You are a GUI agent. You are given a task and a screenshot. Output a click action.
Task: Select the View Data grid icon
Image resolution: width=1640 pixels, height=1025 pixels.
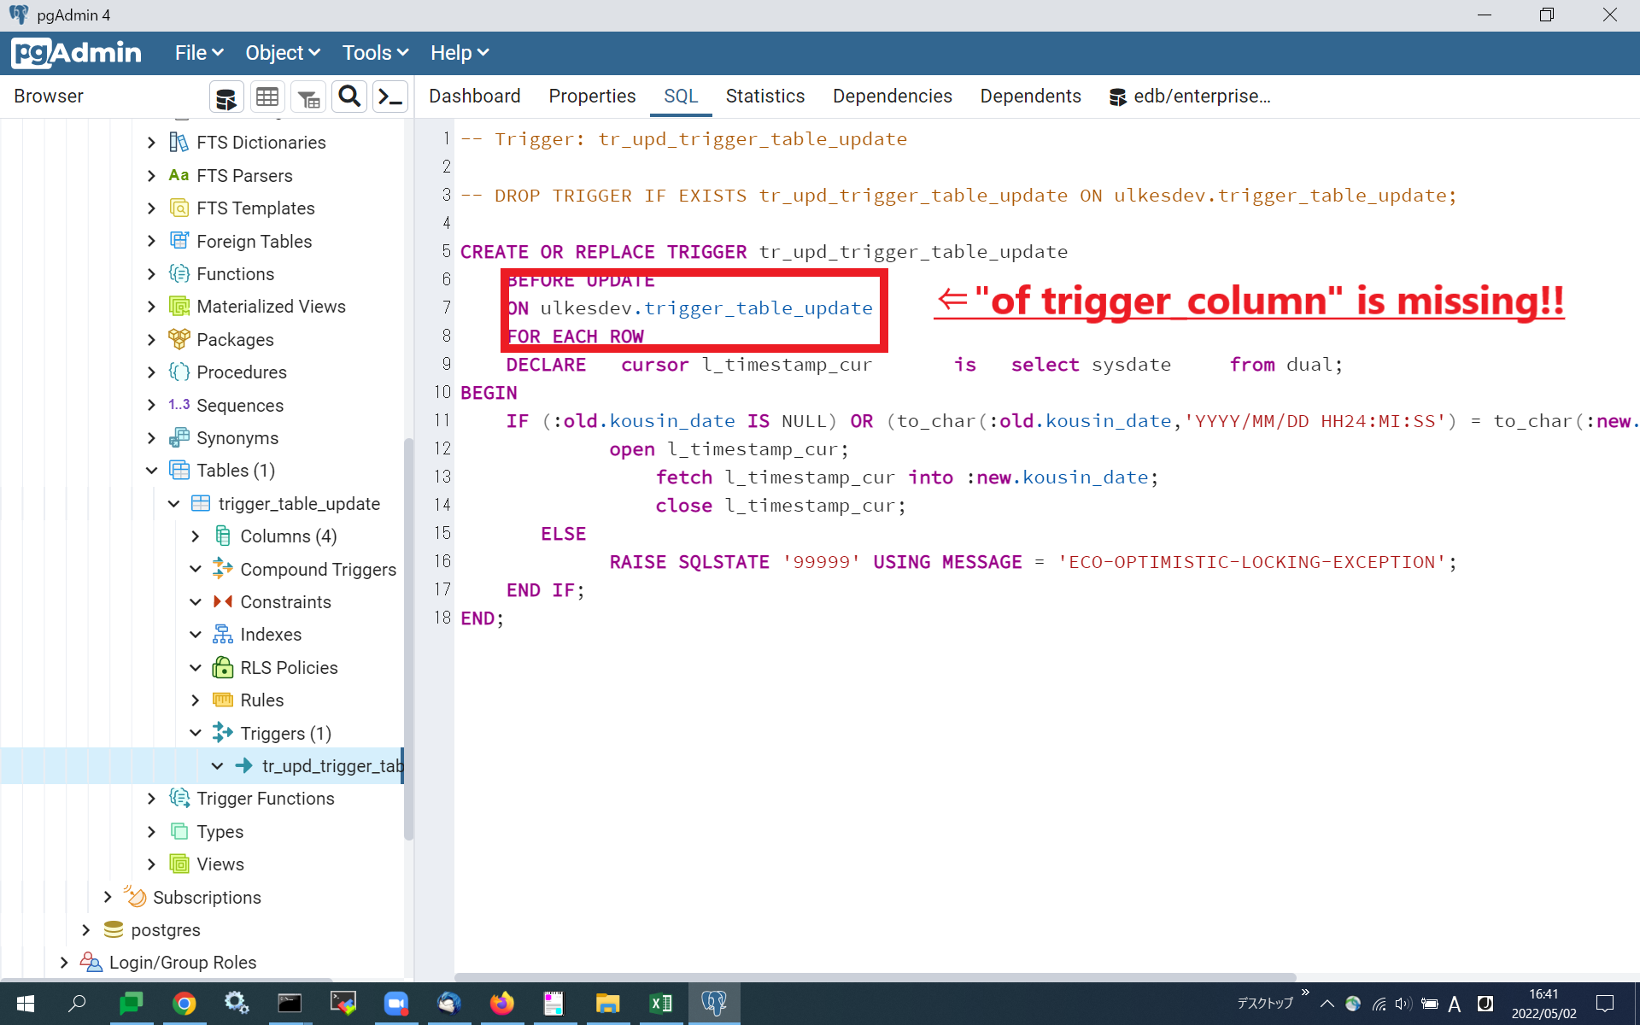(266, 96)
